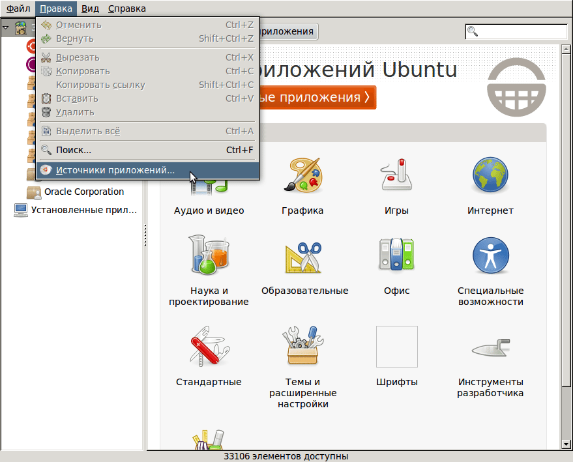573x462 pixels.
Task: Open the Шрифты blank icon
Action: click(397, 347)
